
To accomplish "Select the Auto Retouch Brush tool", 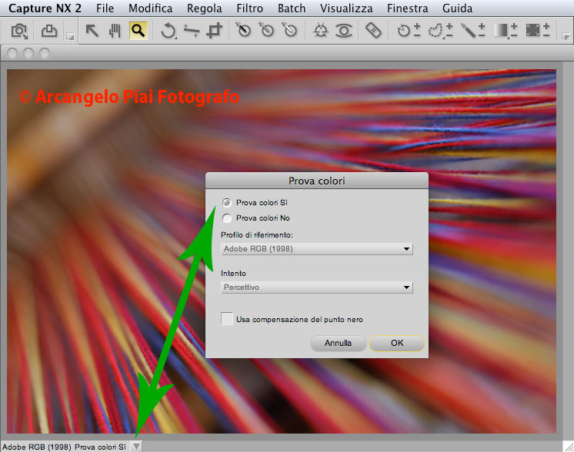I will [373, 31].
